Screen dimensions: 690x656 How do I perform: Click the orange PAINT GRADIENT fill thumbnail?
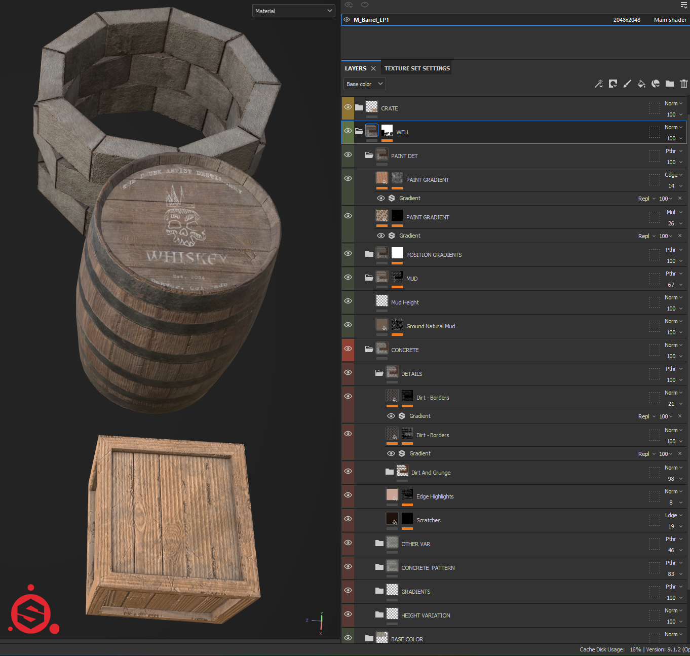382,178
